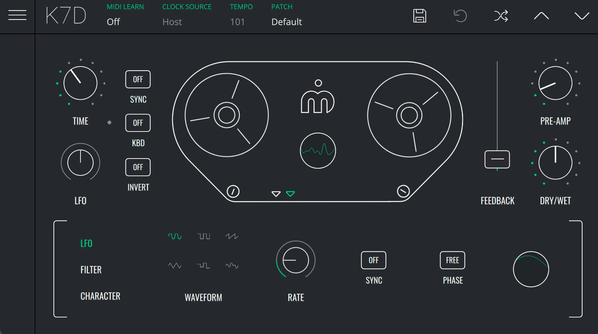Click the FREE phase button
Screen dimensions: 598x334
point(452,261)
